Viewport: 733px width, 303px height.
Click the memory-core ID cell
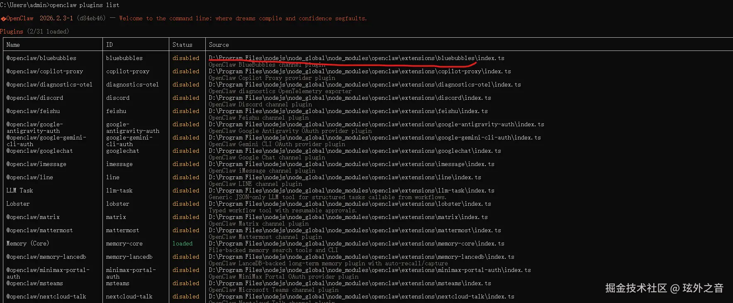[124, 243]
